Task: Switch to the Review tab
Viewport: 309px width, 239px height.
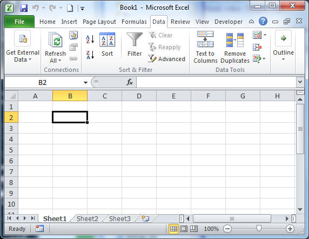Action: pyautogui.click(x=180, y=22)
